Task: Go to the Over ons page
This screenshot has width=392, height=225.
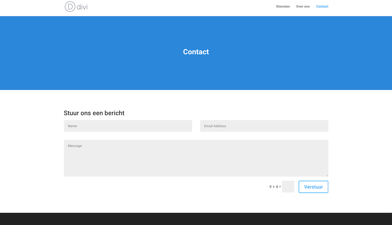Action: click(x=303, y=7)
